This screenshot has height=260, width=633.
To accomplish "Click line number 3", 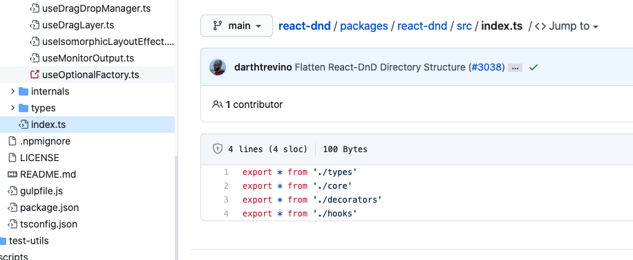I will tap(226, 199).
